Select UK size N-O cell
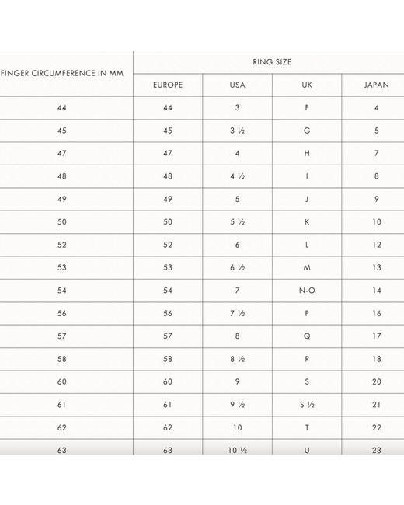 tap(307, 291)
